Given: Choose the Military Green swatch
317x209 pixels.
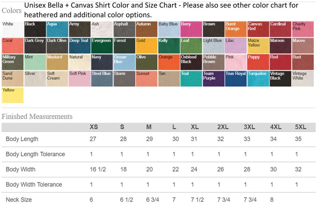Looking at the screenshot, I should tap(12, 62).
